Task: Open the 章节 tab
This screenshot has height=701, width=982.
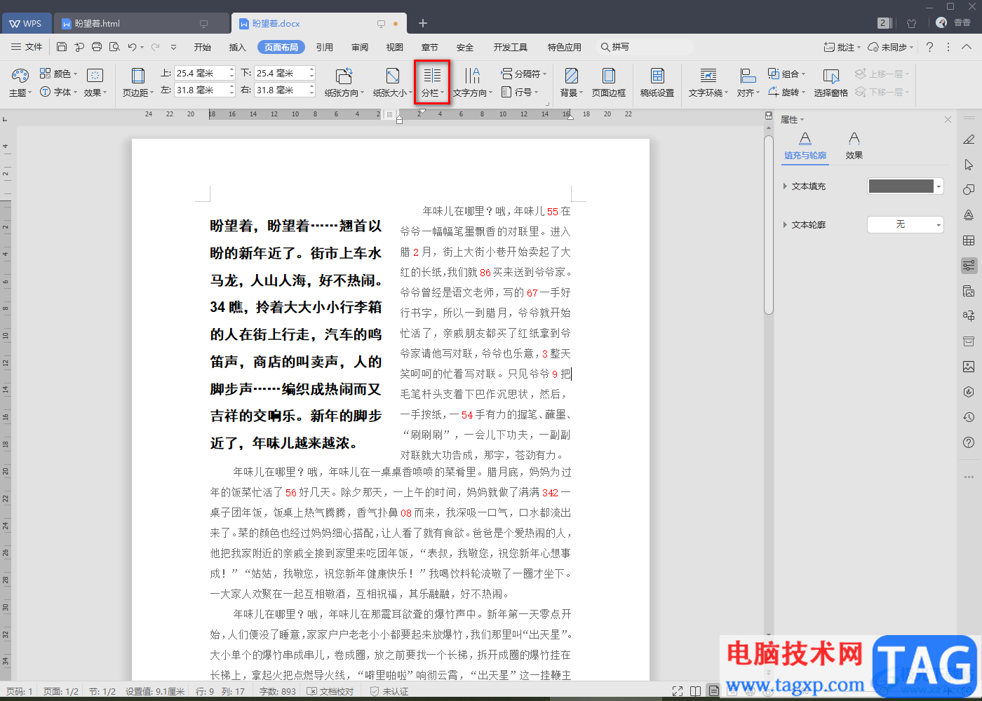Action: 430,47
